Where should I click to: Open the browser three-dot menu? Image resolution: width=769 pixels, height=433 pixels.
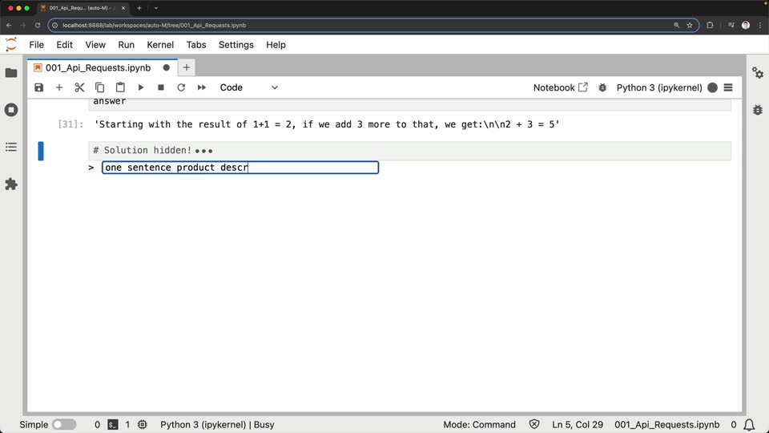[761, 25]
